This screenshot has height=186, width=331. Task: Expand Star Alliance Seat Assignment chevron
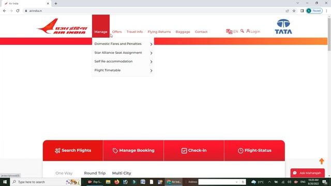[151, 53]
